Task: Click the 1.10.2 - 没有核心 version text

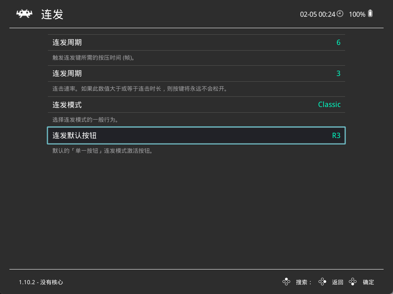Action: pyautogui.click(x=41, y=282)
